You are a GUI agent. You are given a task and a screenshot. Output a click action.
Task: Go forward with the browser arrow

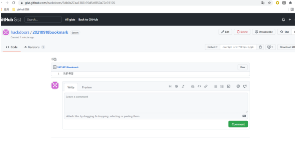[x=7, y=3]
